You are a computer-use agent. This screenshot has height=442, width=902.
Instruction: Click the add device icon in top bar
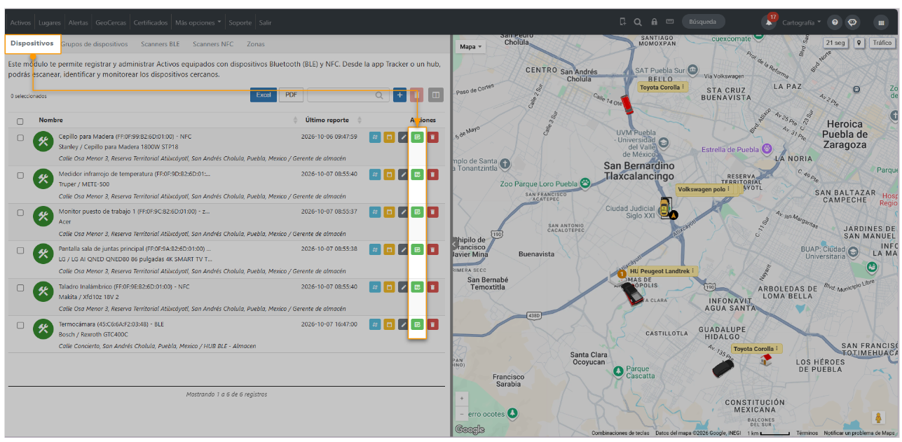[623, 22]
